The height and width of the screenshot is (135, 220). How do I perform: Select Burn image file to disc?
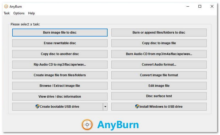tap(60, 33)
